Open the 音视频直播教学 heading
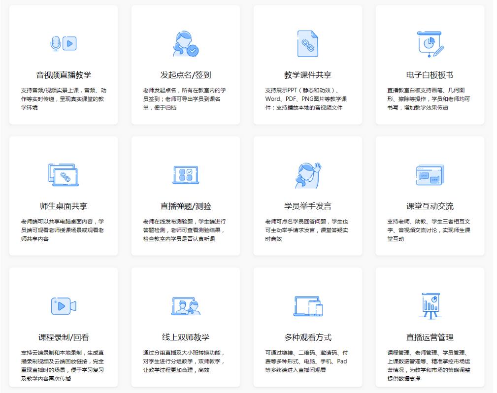 pos(64,75)
